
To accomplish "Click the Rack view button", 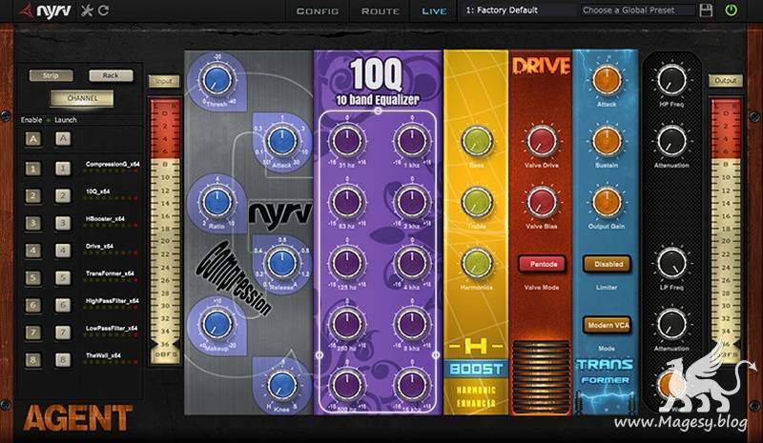I will pyautogui.click(x=111, y=75).
